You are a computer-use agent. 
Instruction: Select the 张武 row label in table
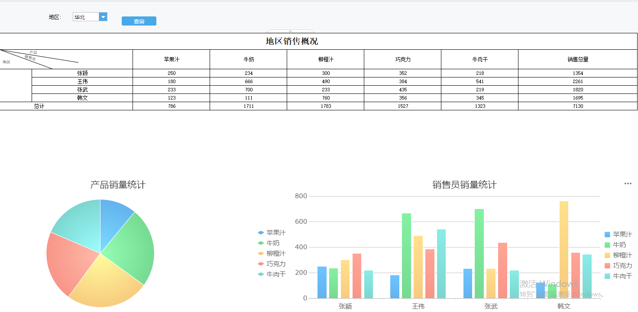[82, 90]
